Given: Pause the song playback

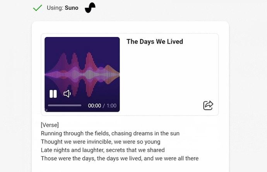Looking at the screenshot, I should coord(53,94).
